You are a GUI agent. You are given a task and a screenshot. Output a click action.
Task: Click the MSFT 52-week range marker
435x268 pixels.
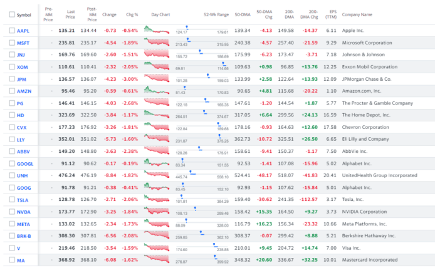(188, 40)
